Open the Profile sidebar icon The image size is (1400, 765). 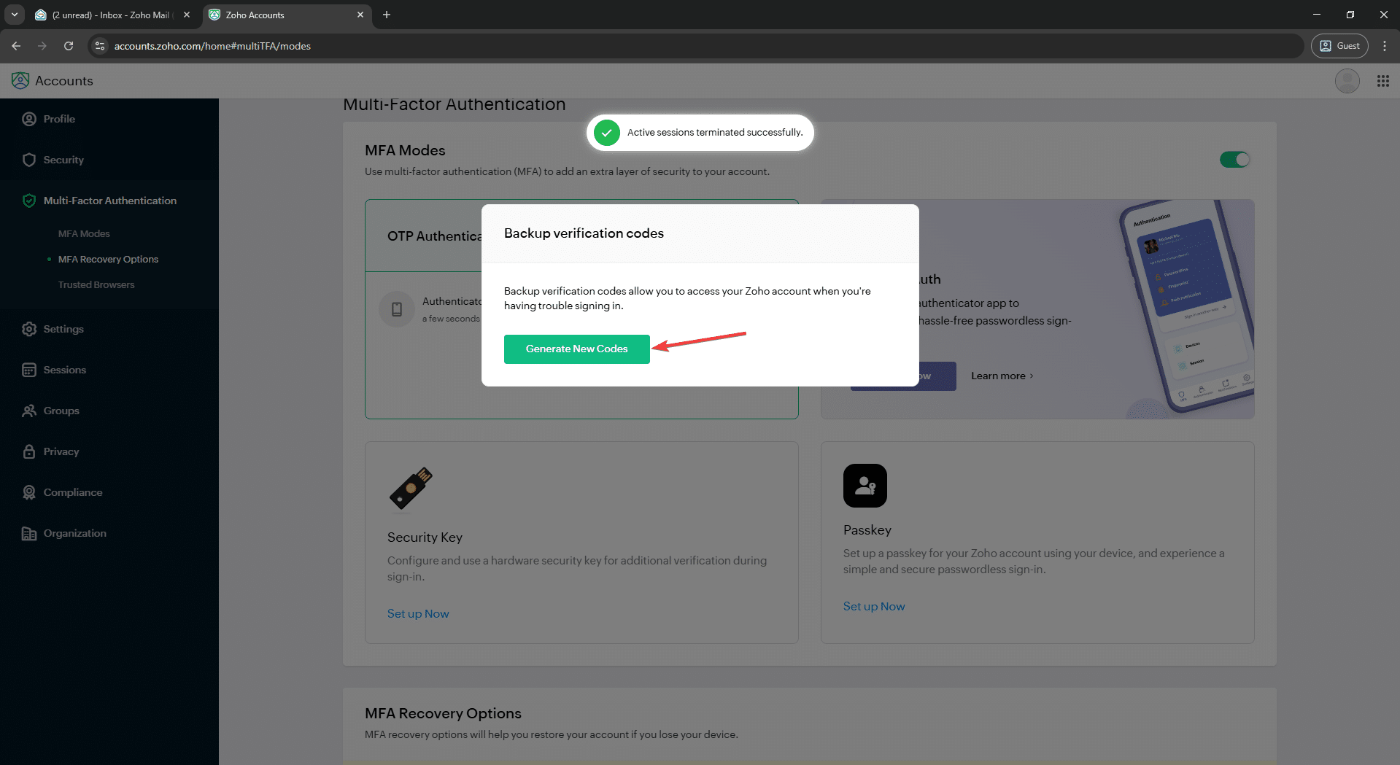[x=29, y=119]
